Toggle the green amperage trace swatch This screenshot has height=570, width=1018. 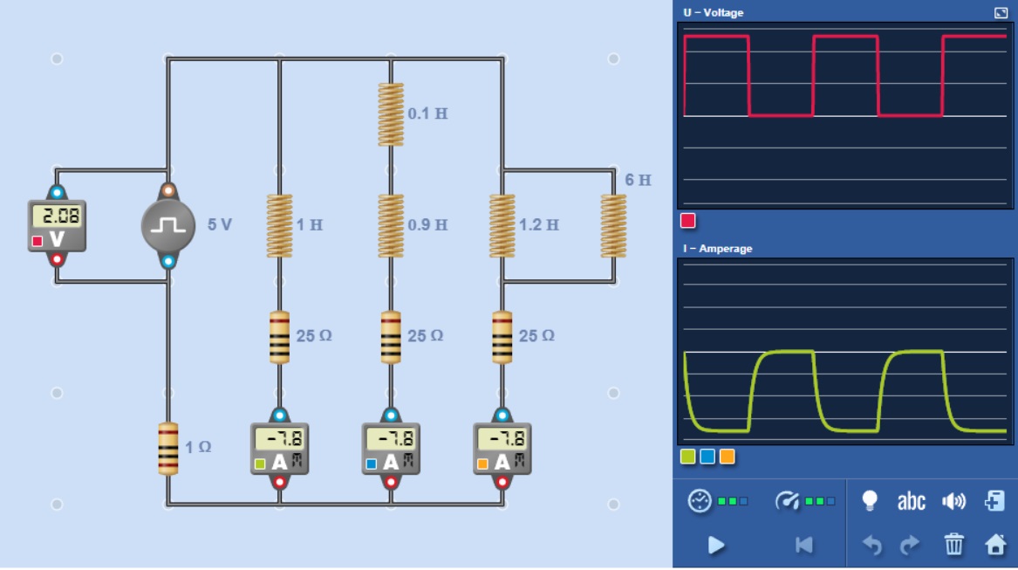coord(687,457)
